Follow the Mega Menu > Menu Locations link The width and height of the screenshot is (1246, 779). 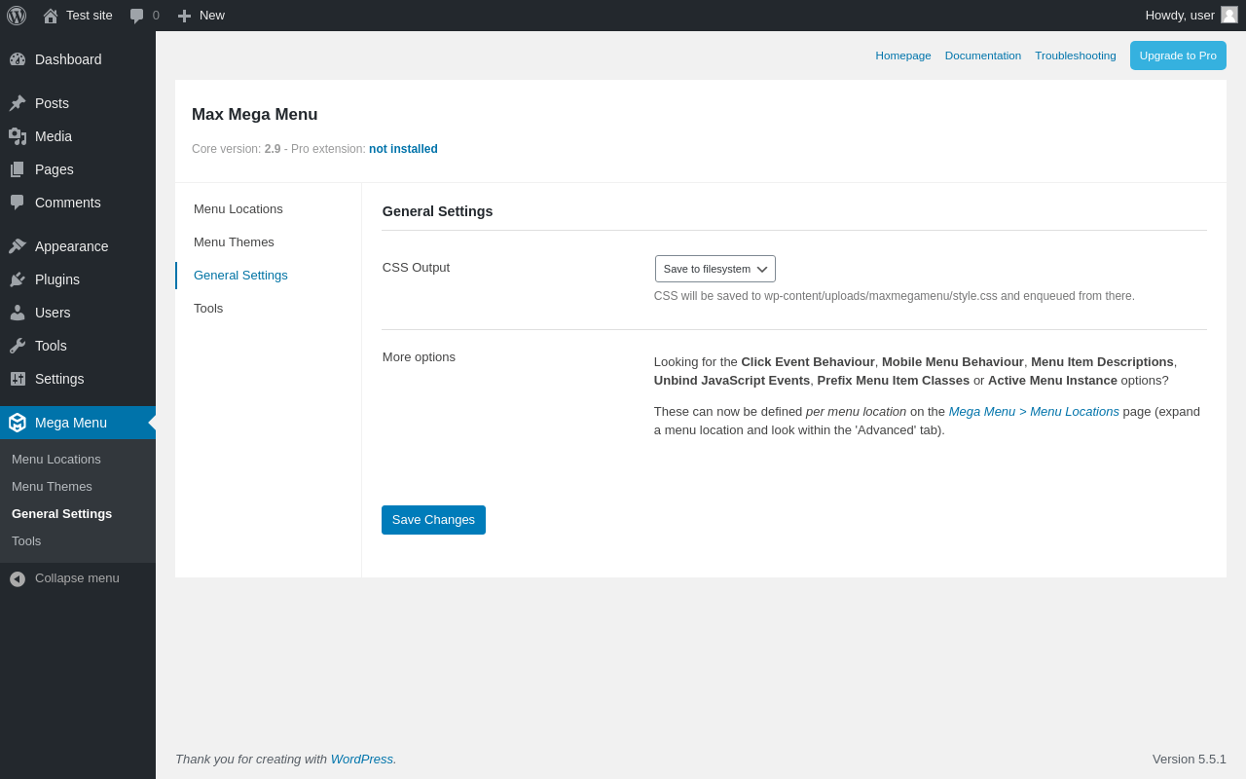tap(1034, 412)
